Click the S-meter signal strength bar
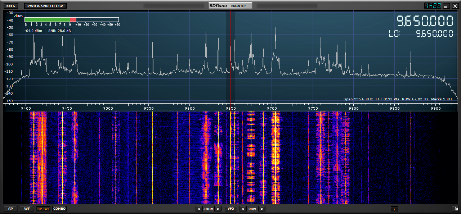 (71, 19)
